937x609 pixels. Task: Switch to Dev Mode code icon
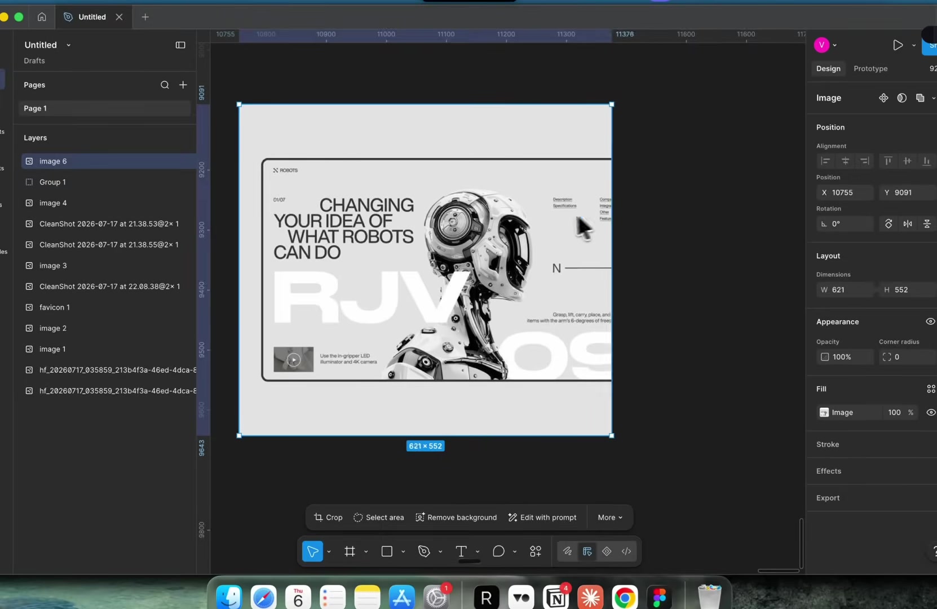[626, 551]
